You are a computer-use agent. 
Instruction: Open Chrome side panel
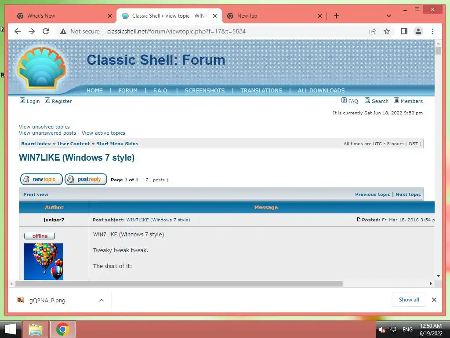click(404, 31)
